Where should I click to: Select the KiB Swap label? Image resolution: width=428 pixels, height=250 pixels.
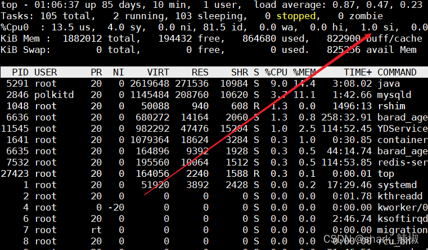click(x=26, y=50)
